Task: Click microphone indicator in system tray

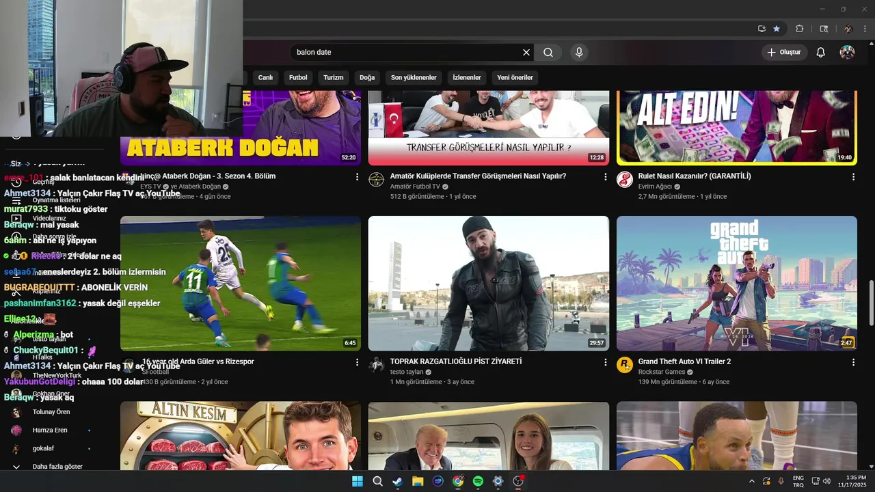Action: (x=781, y=481)
